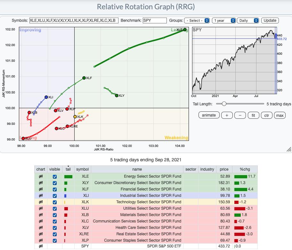
Task: Open the XLK candlestick chart icon
Action: pyautogui.click(x=41, y=202)
